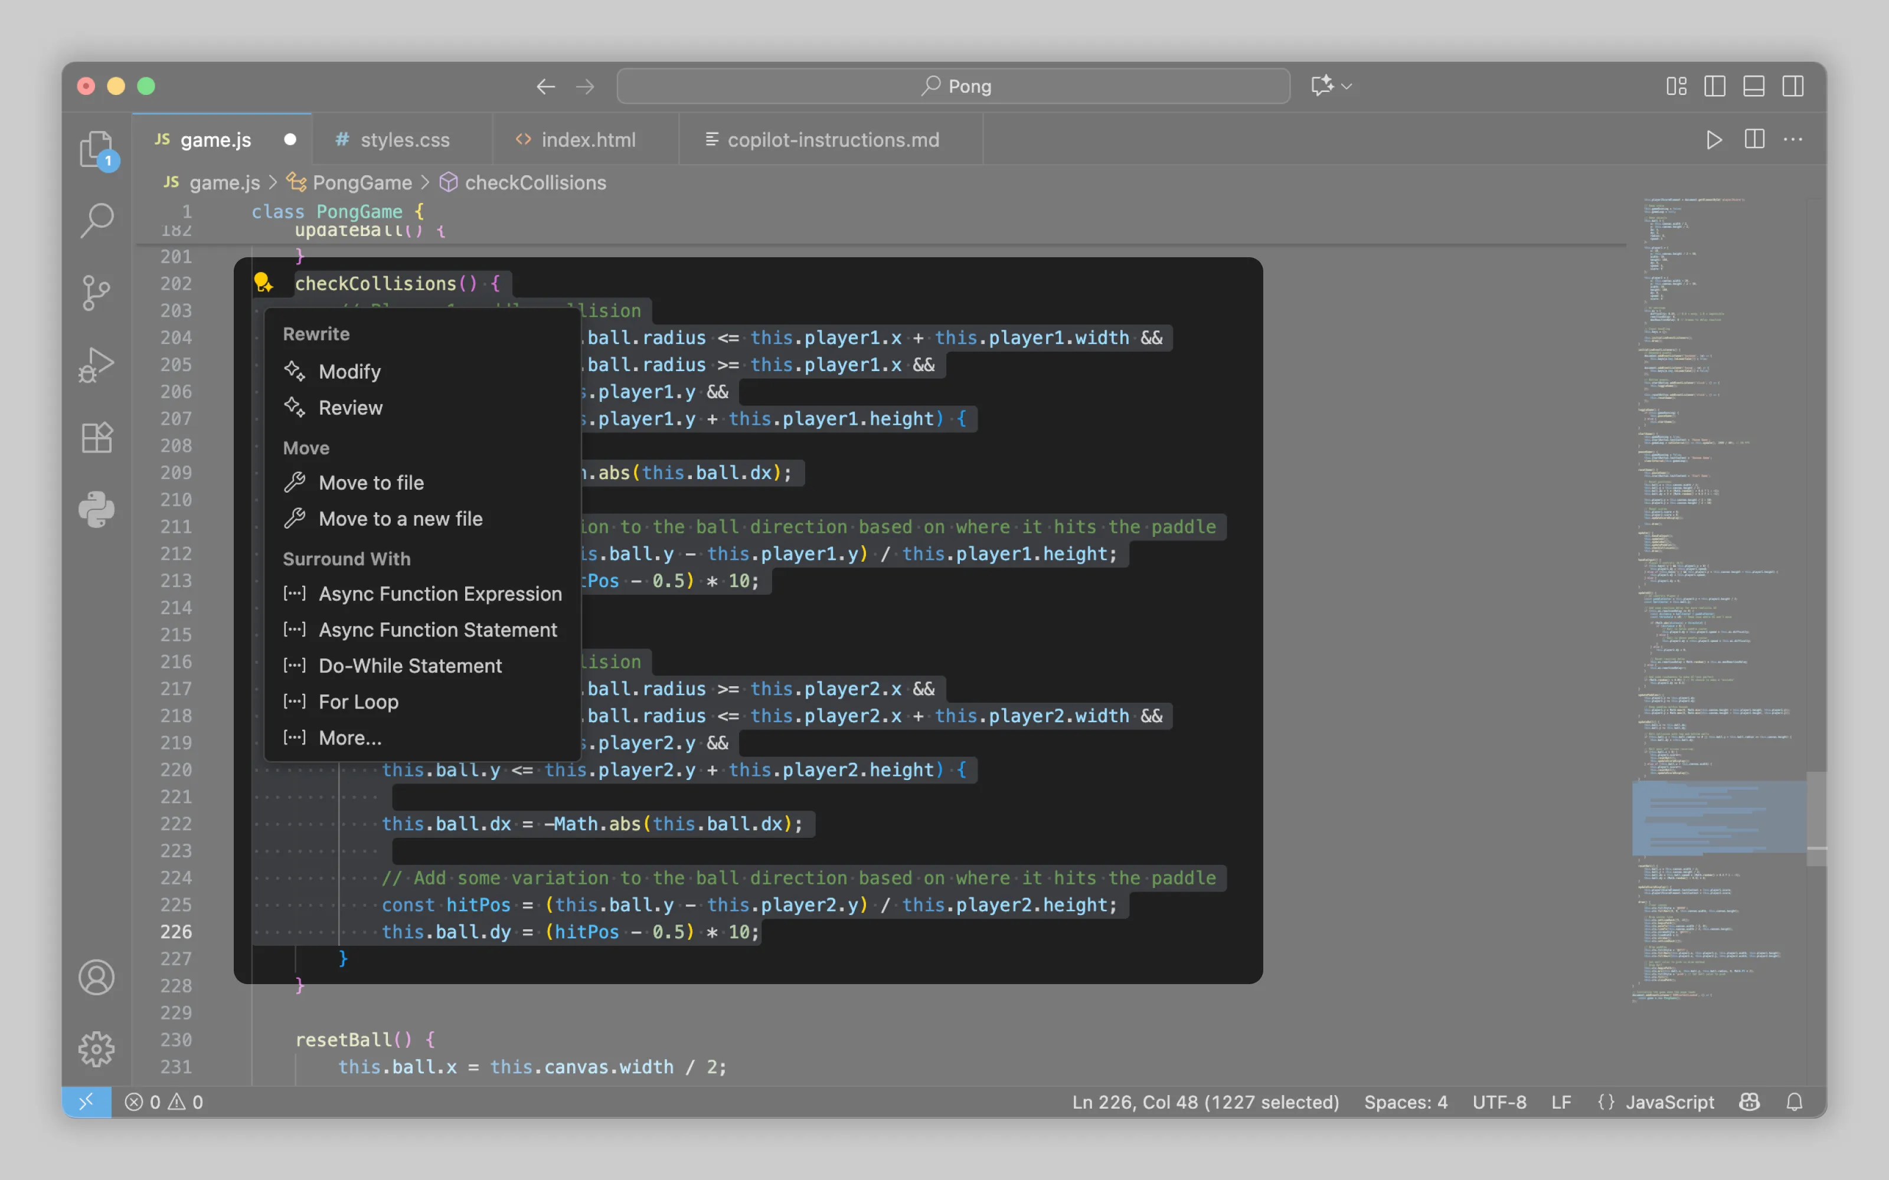Image resolution: width=1889 pixels, height=1180 pixels.
Task: Expand the Copilot chat dropdown chevron
Action: click(x=1347, y=86)
